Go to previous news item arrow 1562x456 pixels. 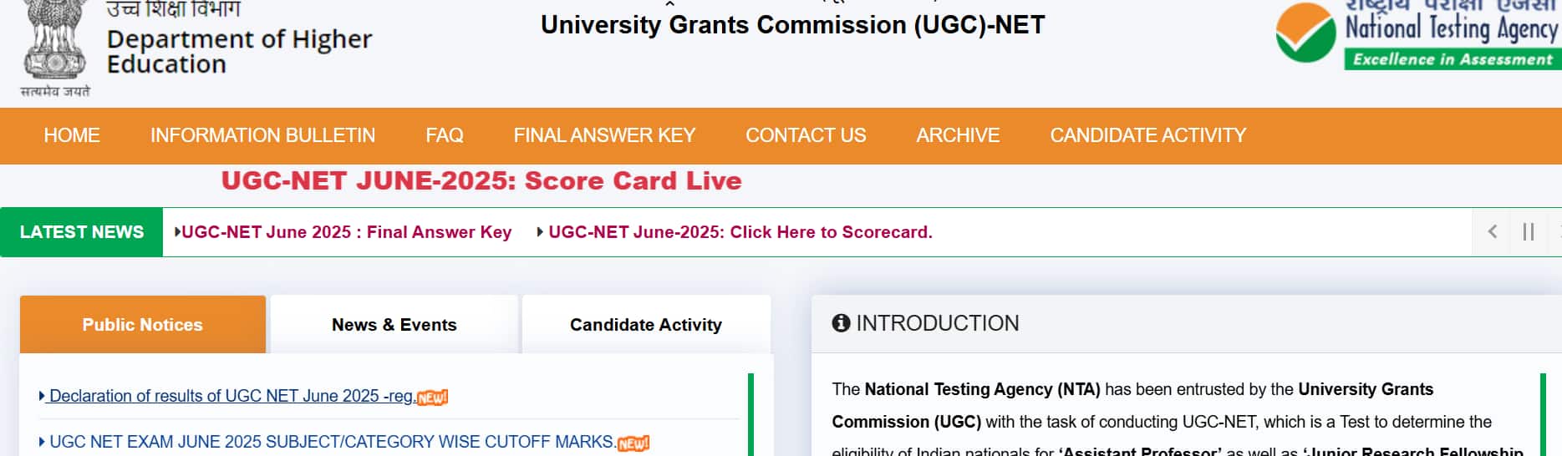click(1492, 232)
